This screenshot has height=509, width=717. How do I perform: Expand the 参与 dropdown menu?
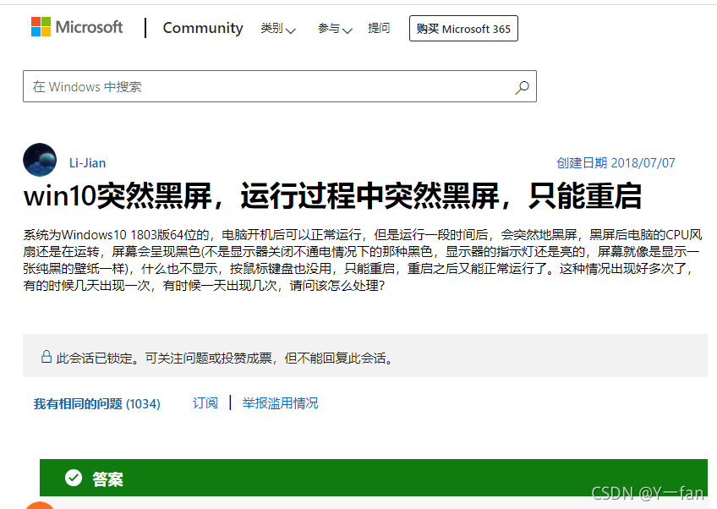pos(335,29)
